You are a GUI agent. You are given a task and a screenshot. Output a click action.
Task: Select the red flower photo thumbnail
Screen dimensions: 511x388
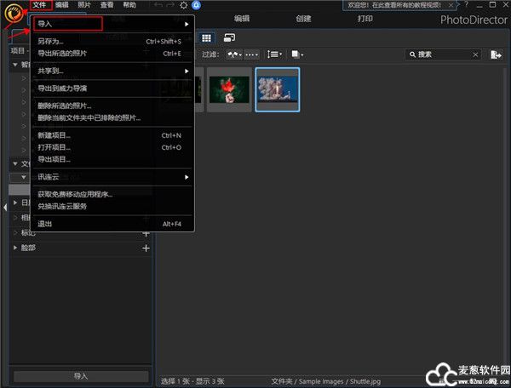coord(228,89)
